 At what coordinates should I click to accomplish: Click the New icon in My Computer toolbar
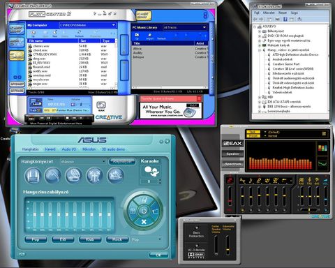click(55, 33)
